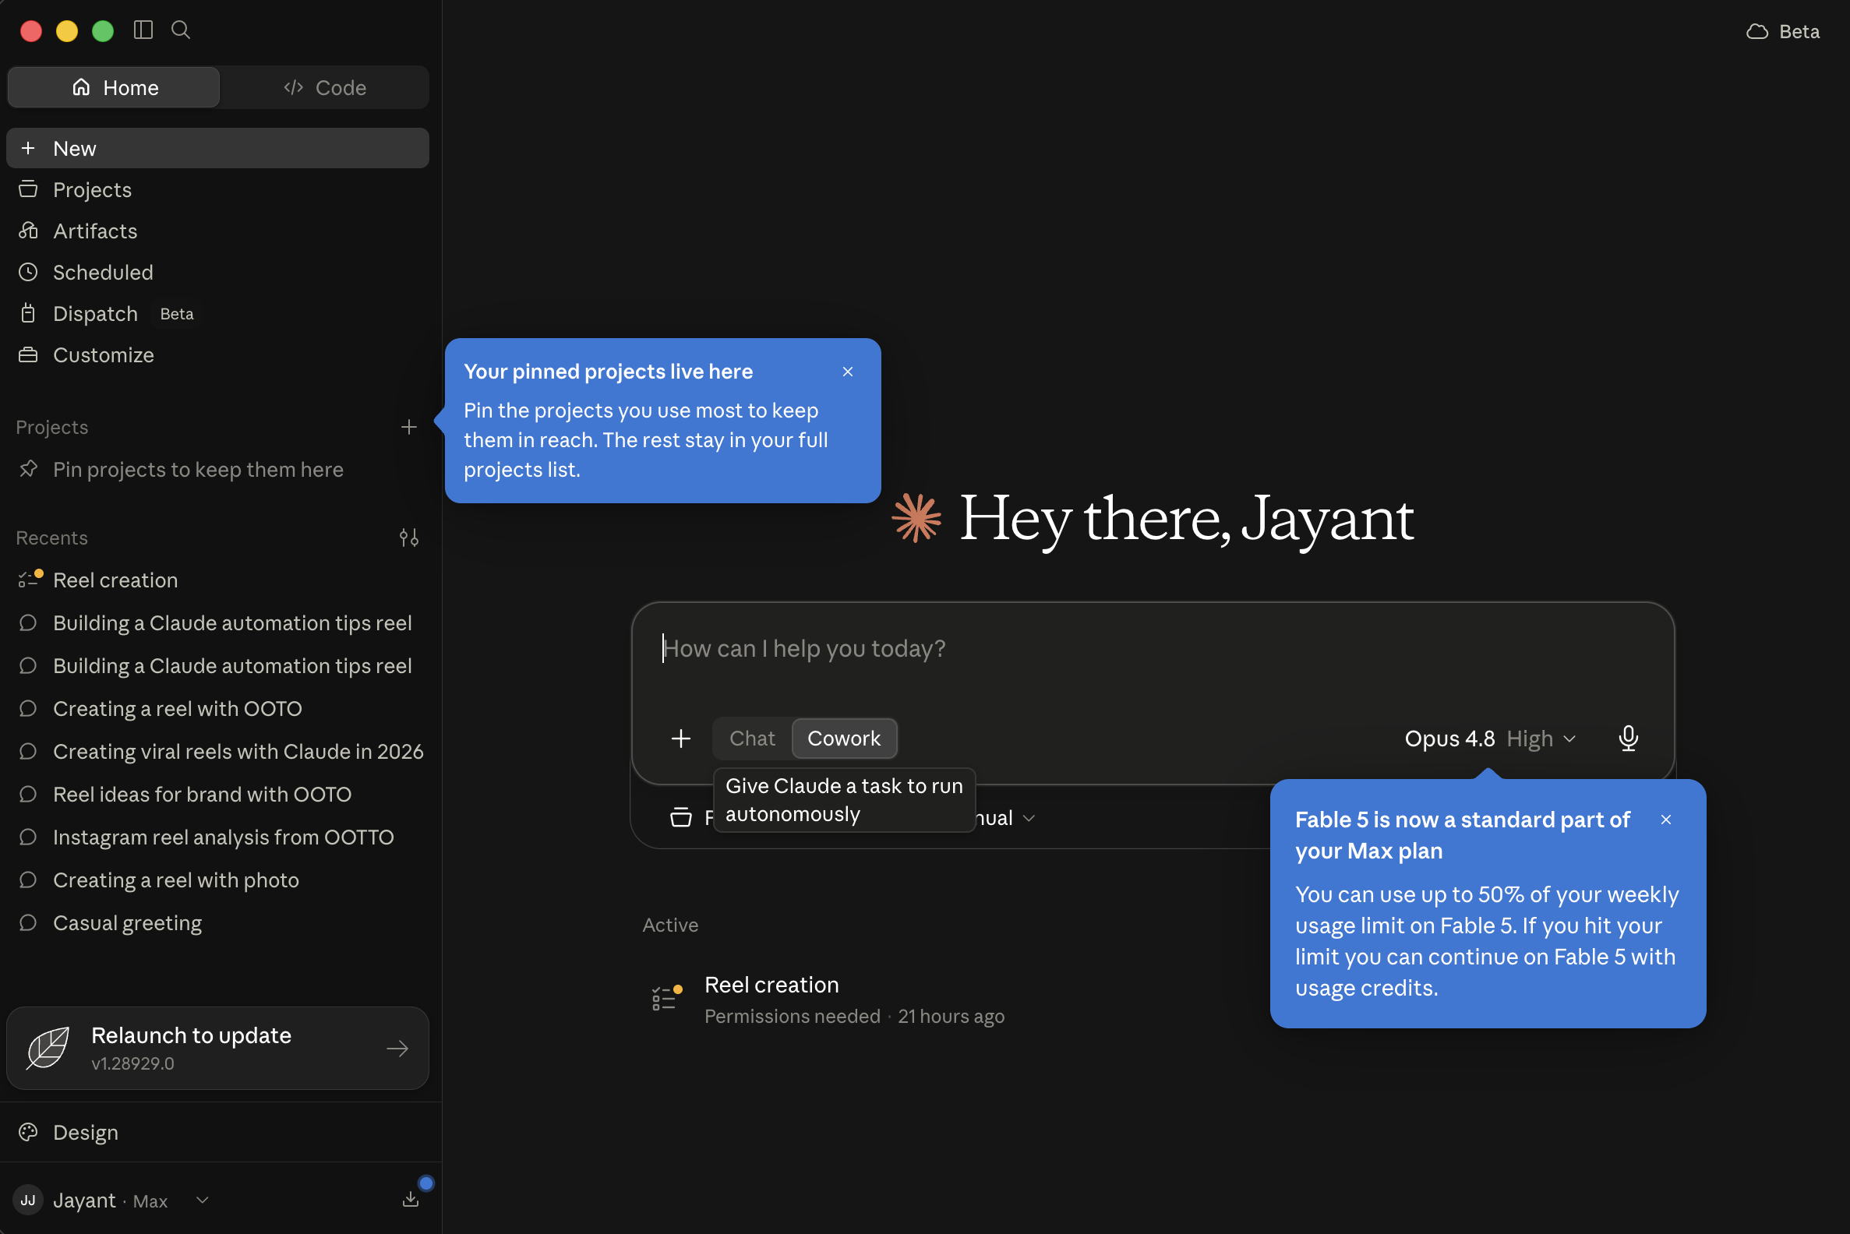Close the Fable 5 Max plan tip
Screen dimensions: 1850x1234
[1666, 820]
